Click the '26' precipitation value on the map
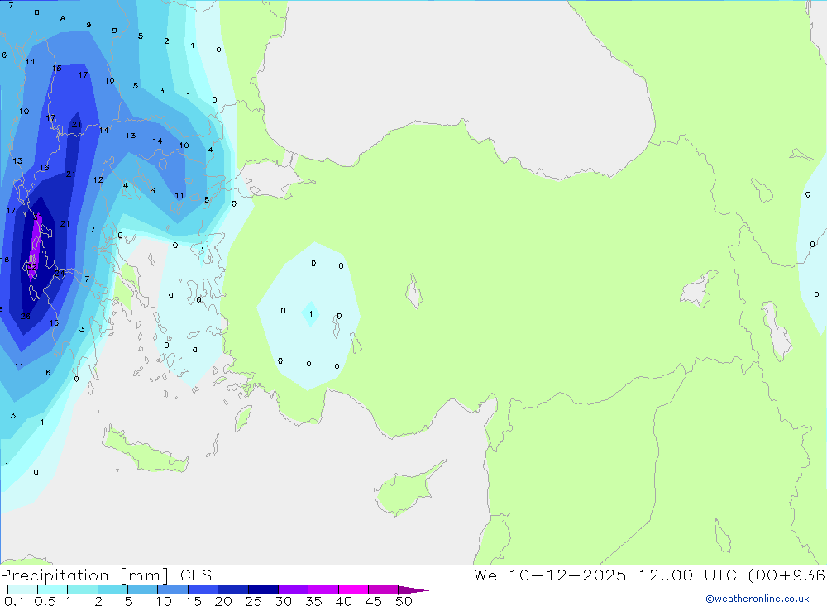The width and height of the screenshot is (827, 606). [26, 317]
